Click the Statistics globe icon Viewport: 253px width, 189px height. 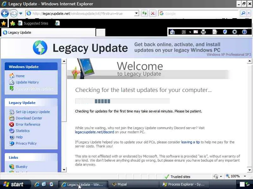click(12, 131)
